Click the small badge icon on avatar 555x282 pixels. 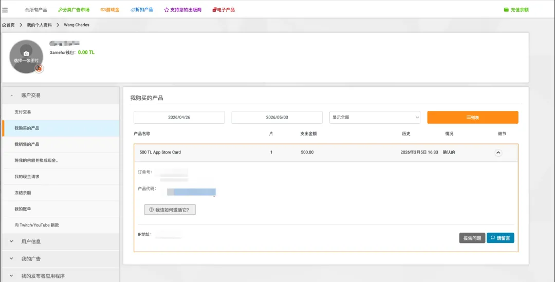click(39, 68)
